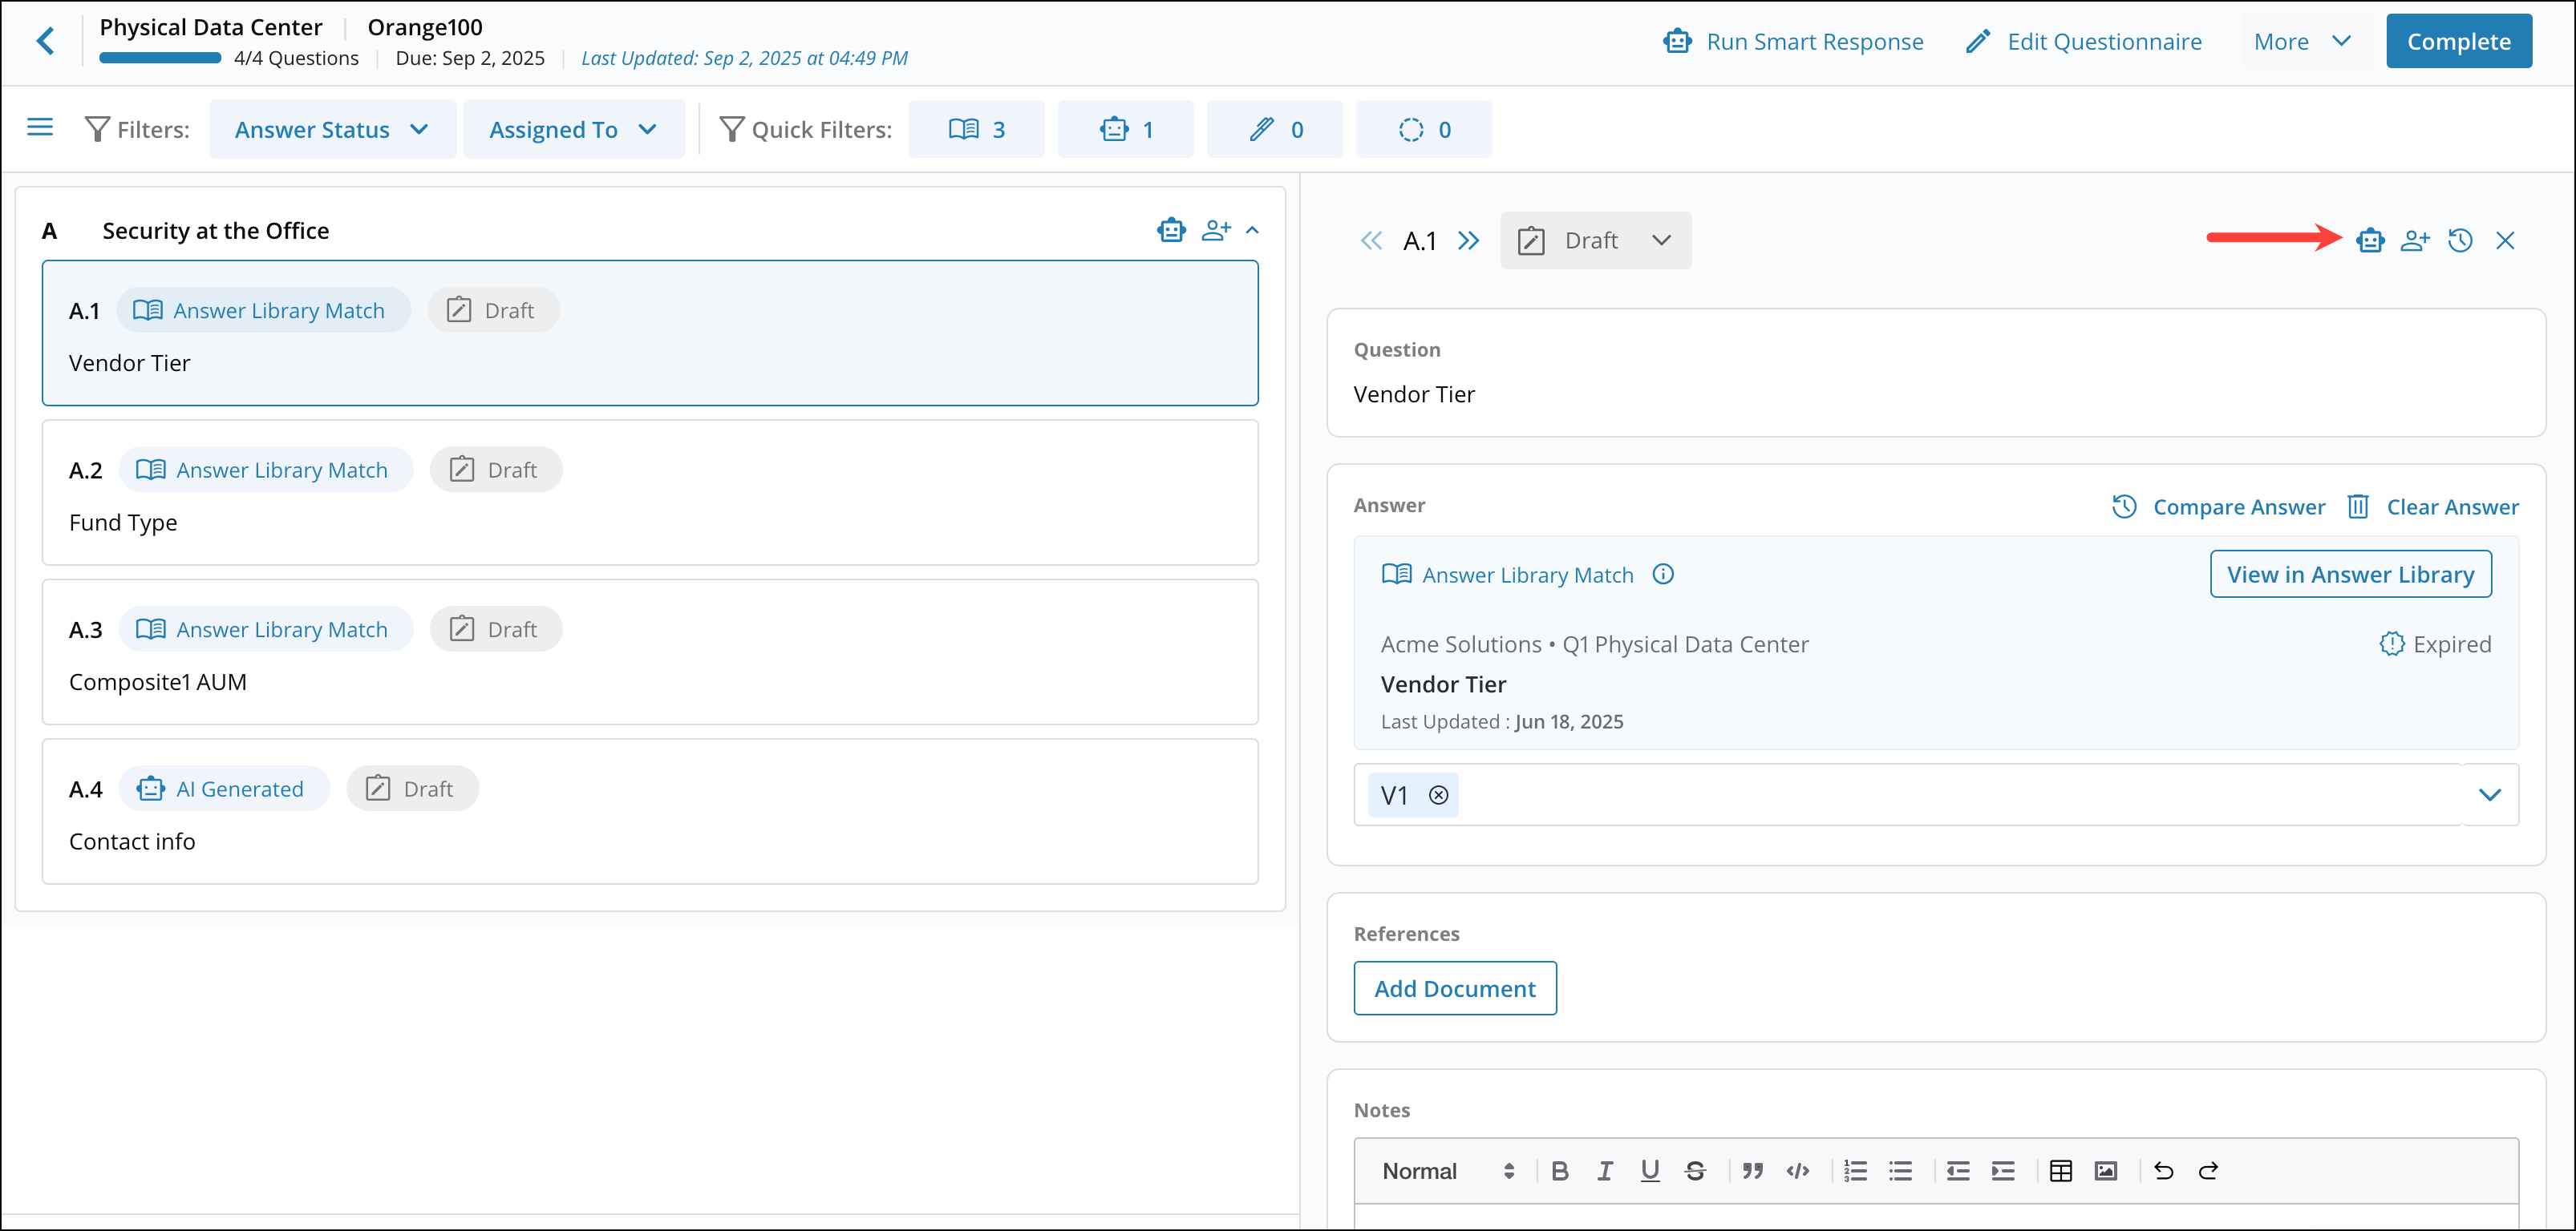
Task: Assign a user via the person-plus icon near A.1
Action: (x=2415, y=240)
